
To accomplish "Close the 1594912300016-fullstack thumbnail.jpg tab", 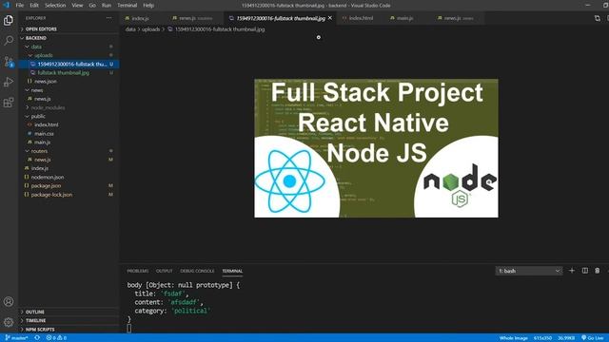I will tap(330, 18).
